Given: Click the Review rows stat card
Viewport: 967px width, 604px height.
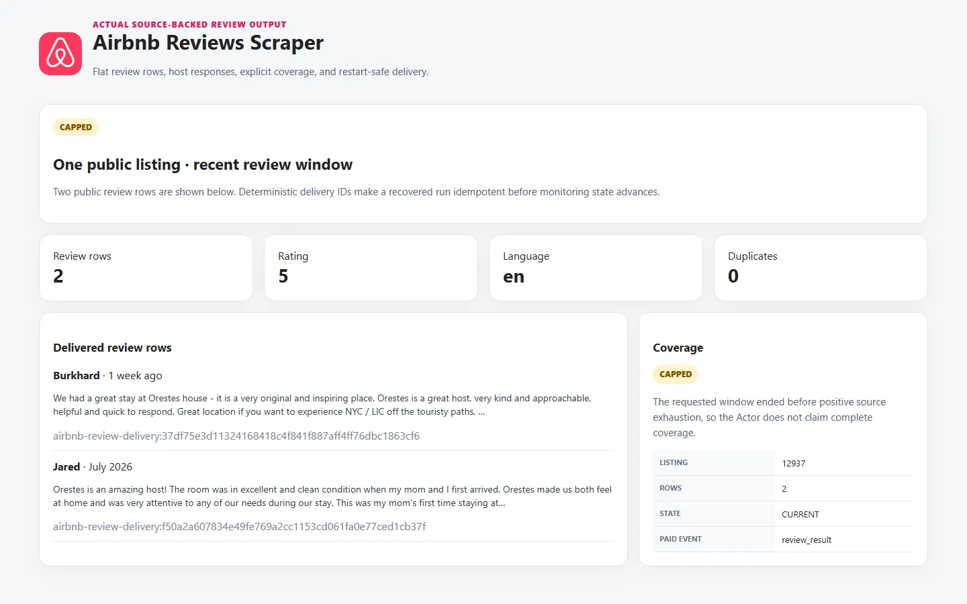Looking at the screenshot, I should 146,268.
